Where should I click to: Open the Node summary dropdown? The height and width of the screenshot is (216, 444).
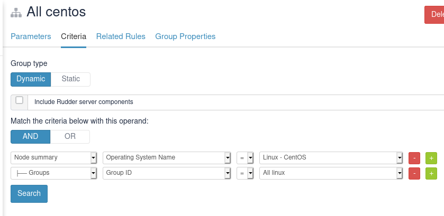54,158
